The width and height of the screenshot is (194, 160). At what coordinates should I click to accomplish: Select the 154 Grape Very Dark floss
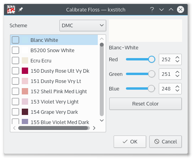[x=54, y=112]
